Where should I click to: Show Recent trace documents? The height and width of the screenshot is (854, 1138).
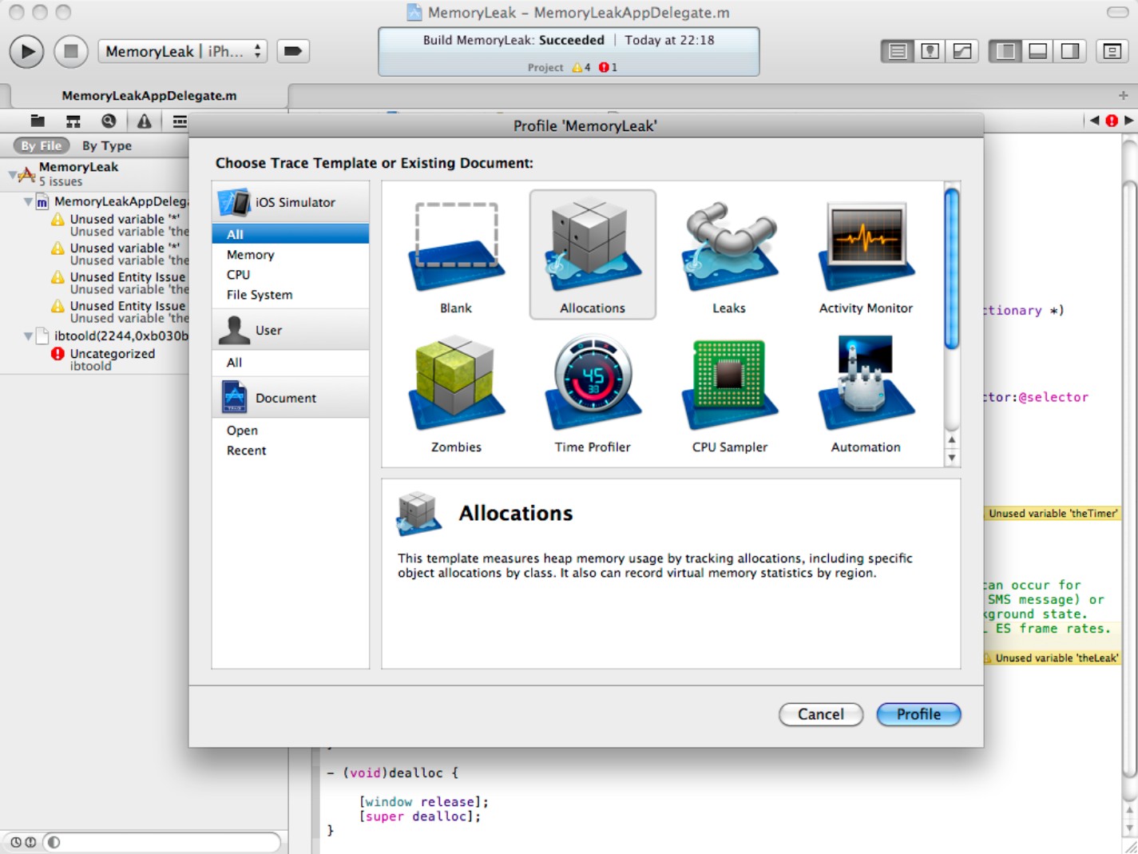tap(291, 450)
